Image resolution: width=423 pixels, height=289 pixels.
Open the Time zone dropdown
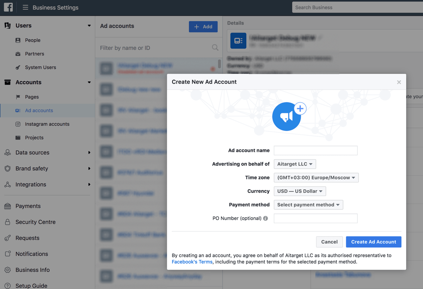click(316, 177)
